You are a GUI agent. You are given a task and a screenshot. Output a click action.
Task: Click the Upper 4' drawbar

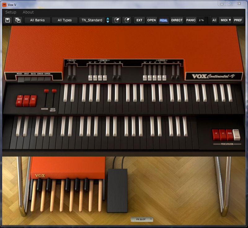(x=154, y=78)
